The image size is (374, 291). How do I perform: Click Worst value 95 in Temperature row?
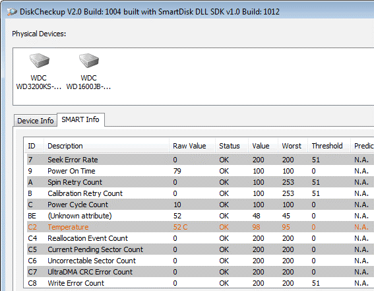(286, 227)
